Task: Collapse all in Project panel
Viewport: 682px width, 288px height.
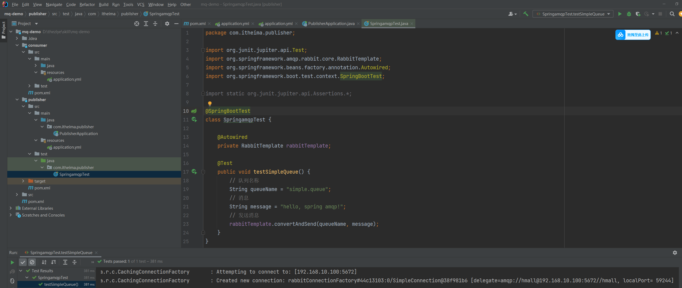Action: (155, 24)
